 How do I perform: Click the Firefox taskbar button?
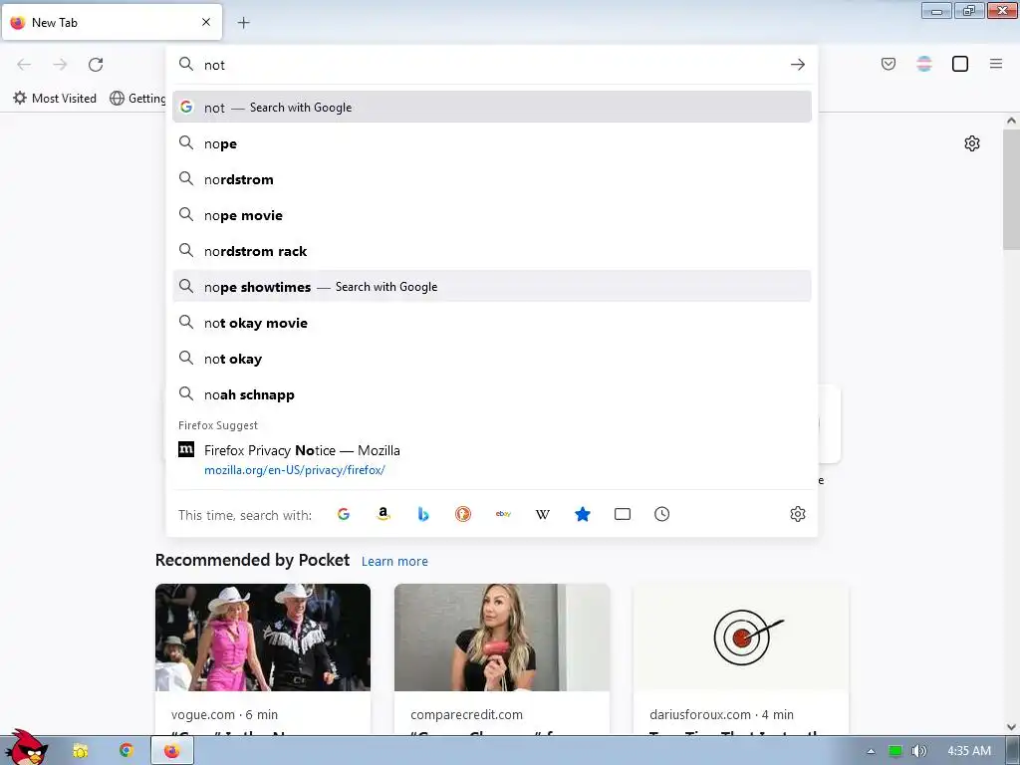click(x=172, y=751)
